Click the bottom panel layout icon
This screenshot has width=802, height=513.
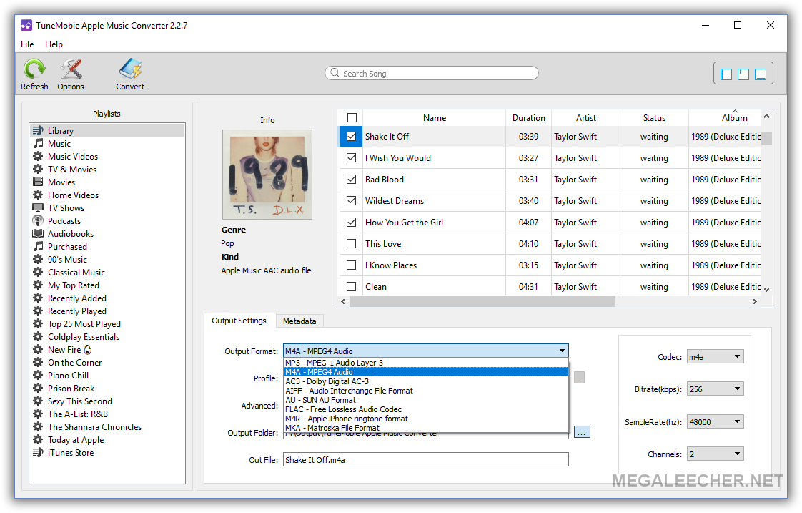pyautogui.click(x=761, y=74)
